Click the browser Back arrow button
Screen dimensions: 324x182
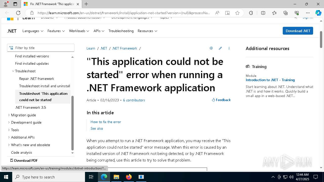[7, 13]
